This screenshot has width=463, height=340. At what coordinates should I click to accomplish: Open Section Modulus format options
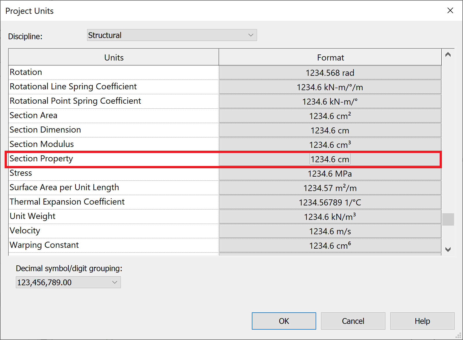(x=330, y=144)
